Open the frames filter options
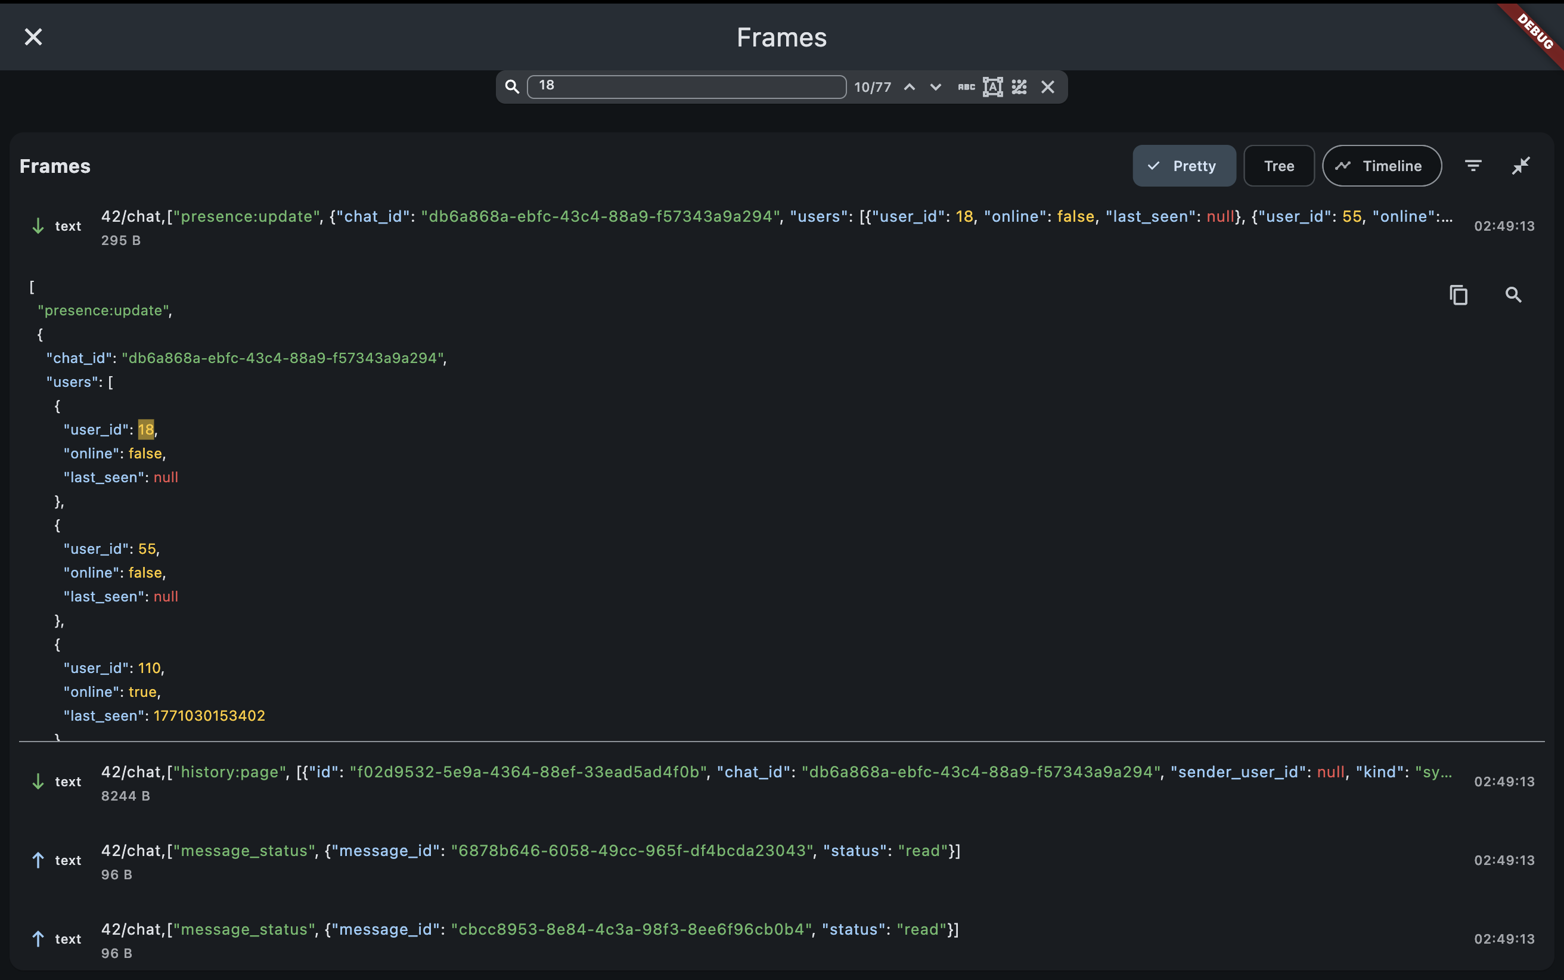This screenshot has width=1564, height=980. [x=1473, y=166]
